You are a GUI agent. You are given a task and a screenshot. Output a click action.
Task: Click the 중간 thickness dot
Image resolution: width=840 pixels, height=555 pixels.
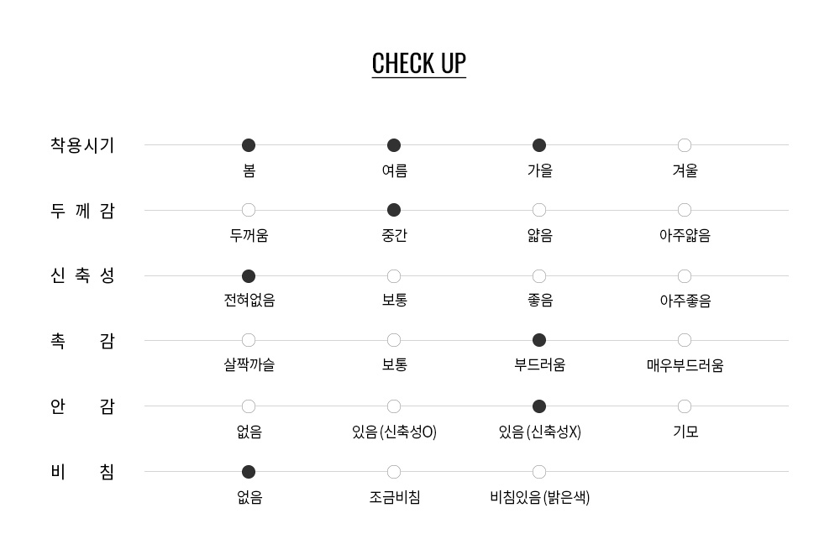(394, 210)
